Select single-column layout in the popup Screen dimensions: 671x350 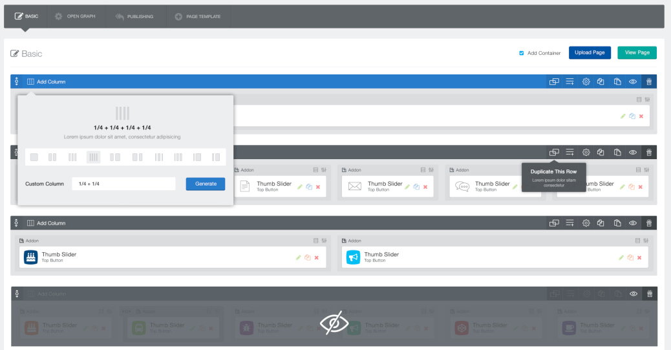tap(34, 157)
